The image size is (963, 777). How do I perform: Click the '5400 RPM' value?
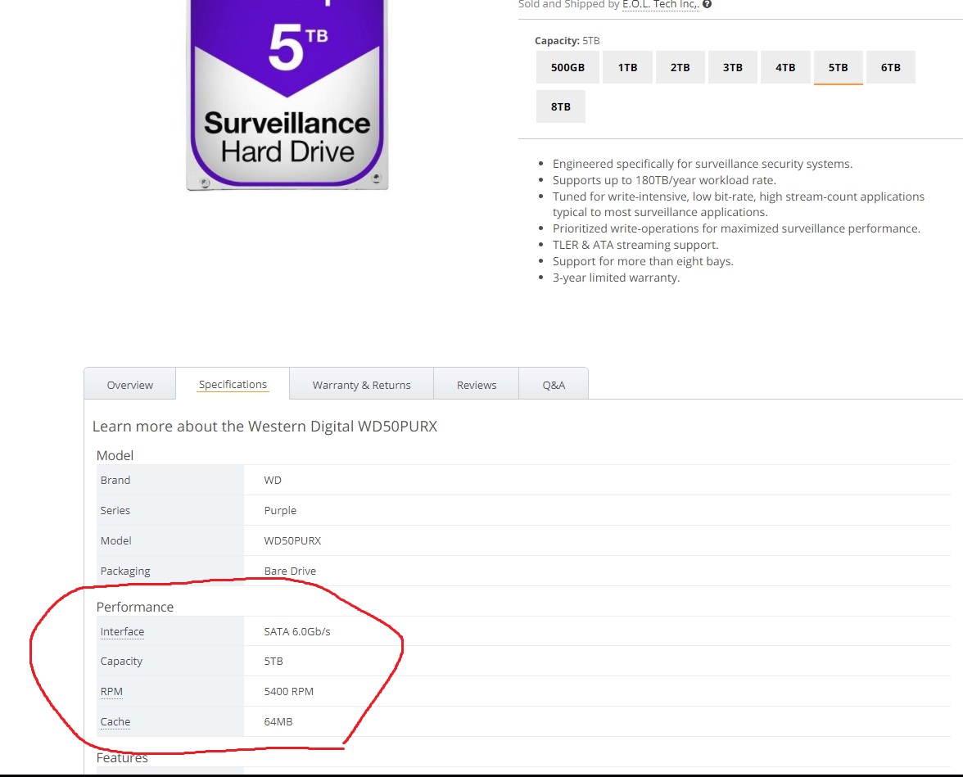[288, 692]
